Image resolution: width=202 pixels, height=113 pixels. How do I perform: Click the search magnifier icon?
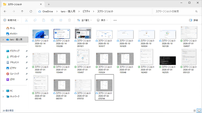click(196, 11)
